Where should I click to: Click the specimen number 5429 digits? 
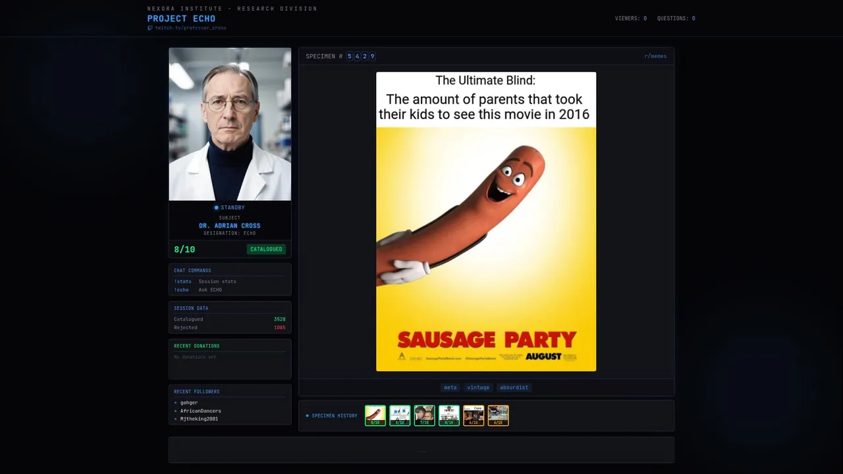pyautogui.click(x=361, y=57)
